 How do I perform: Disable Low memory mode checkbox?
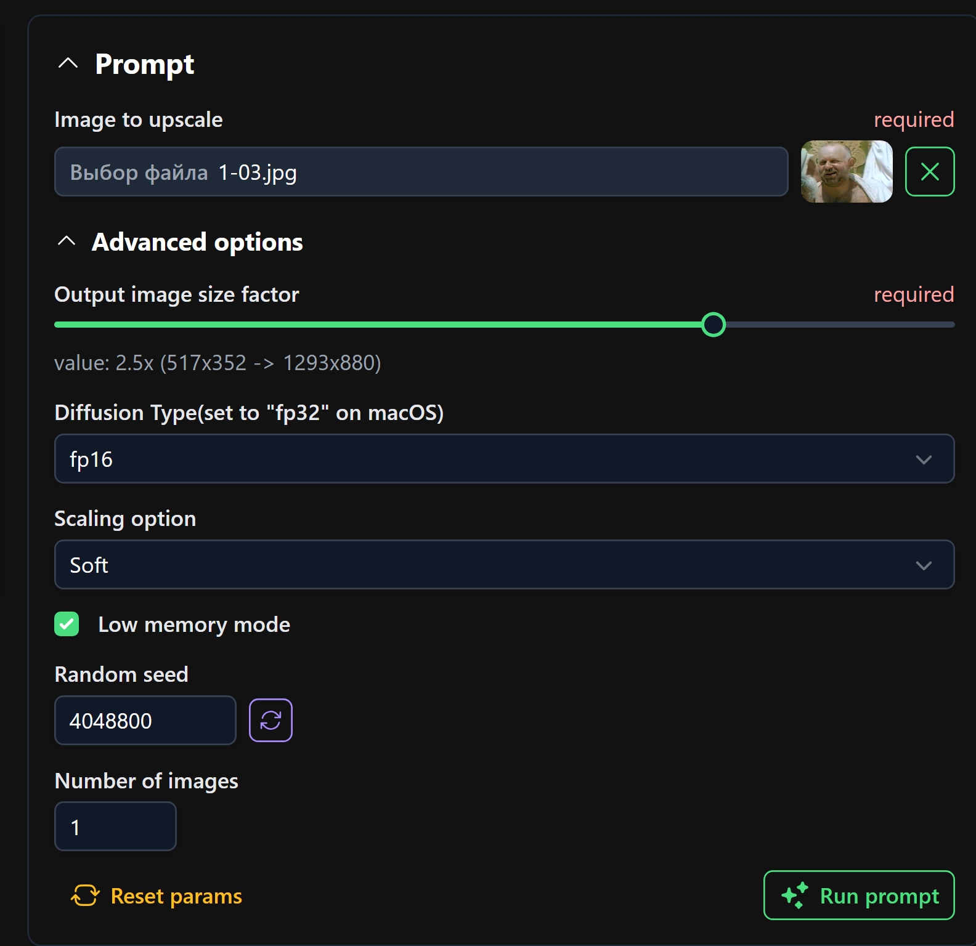[x=67, y=624]
